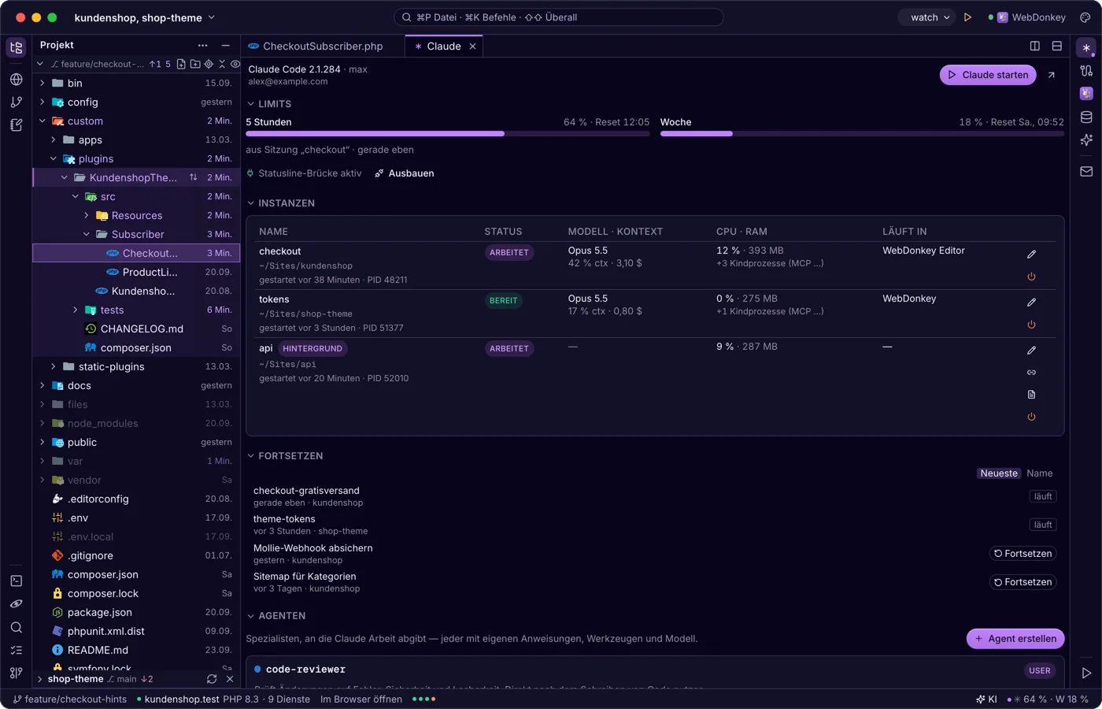Rename the tokens instance with the pencil icon
1102x709 pixels.
click(1031, 302)
